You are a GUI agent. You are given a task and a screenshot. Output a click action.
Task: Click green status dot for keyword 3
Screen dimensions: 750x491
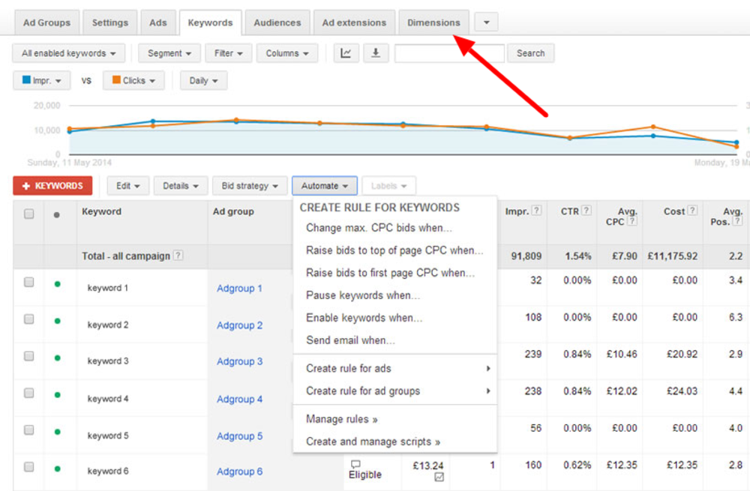tap(58, 358)
